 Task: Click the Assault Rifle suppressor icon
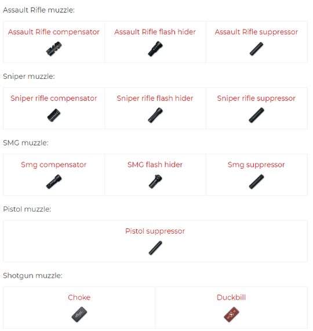pyautogui.click(x=256, y=49)
